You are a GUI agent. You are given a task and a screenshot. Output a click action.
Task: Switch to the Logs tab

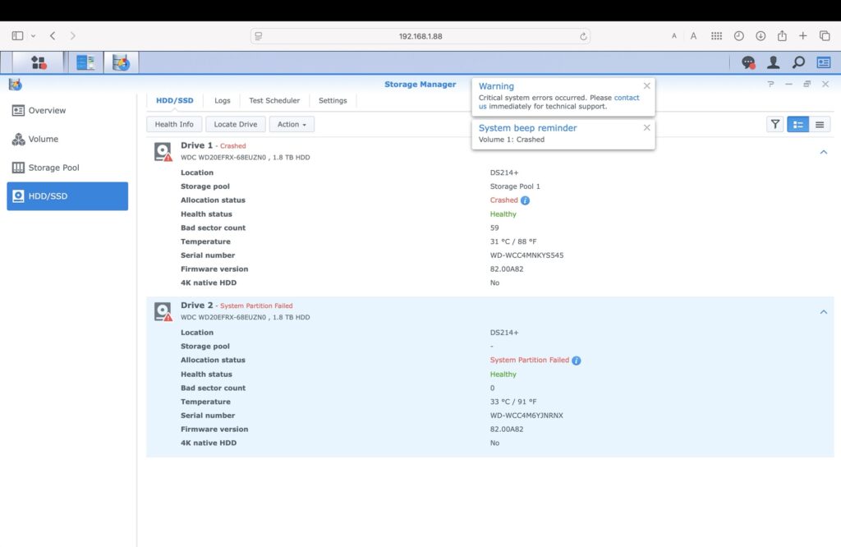pos(223,100)
